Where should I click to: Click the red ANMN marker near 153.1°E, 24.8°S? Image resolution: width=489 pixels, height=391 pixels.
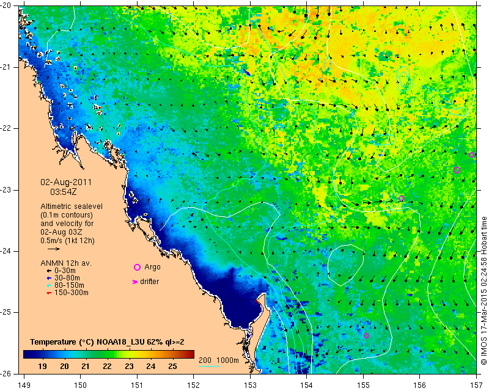(257, 301)
